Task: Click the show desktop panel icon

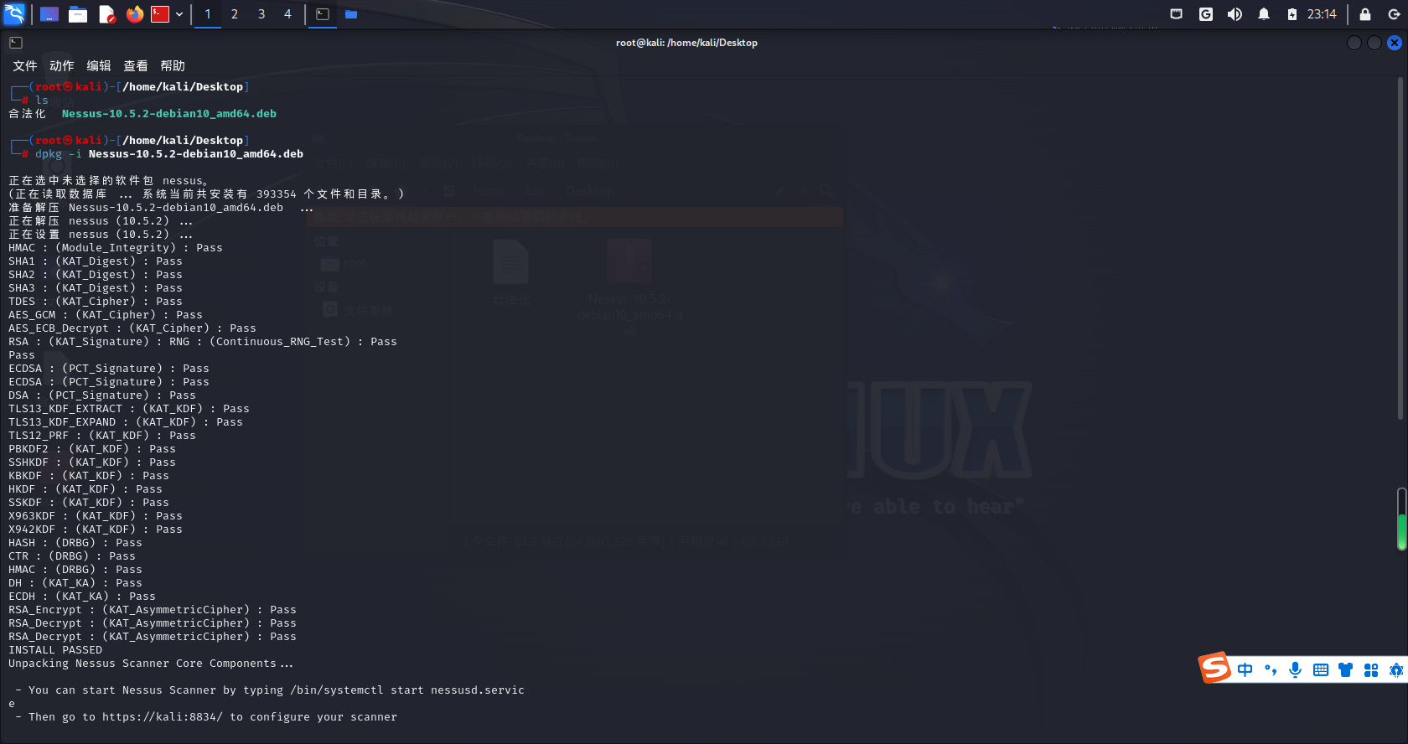Action: [x=49, y=14]
